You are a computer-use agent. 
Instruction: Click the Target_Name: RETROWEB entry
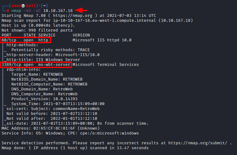click(x=37, y=74)
